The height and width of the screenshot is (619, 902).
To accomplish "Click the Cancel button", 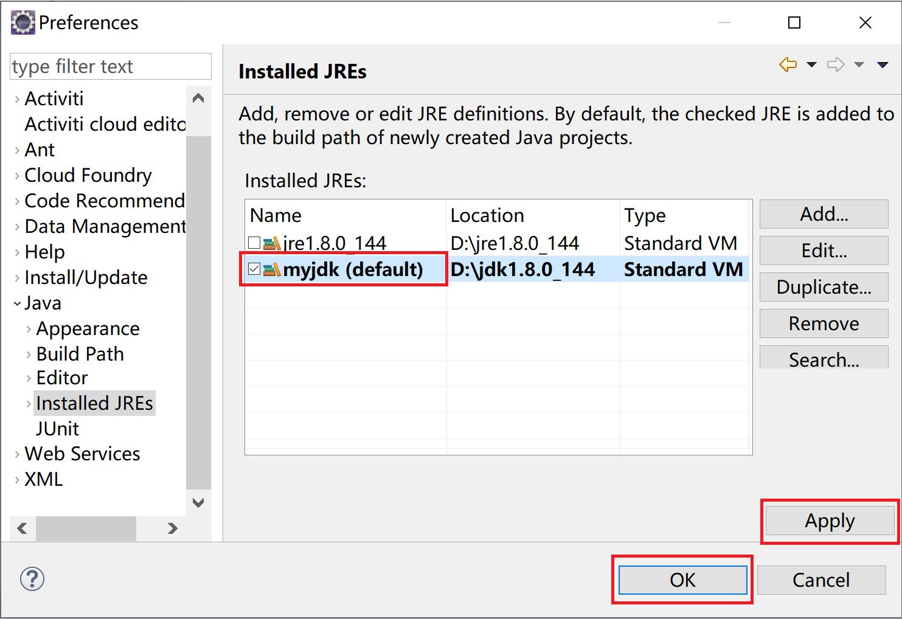I will pos(821,580).
